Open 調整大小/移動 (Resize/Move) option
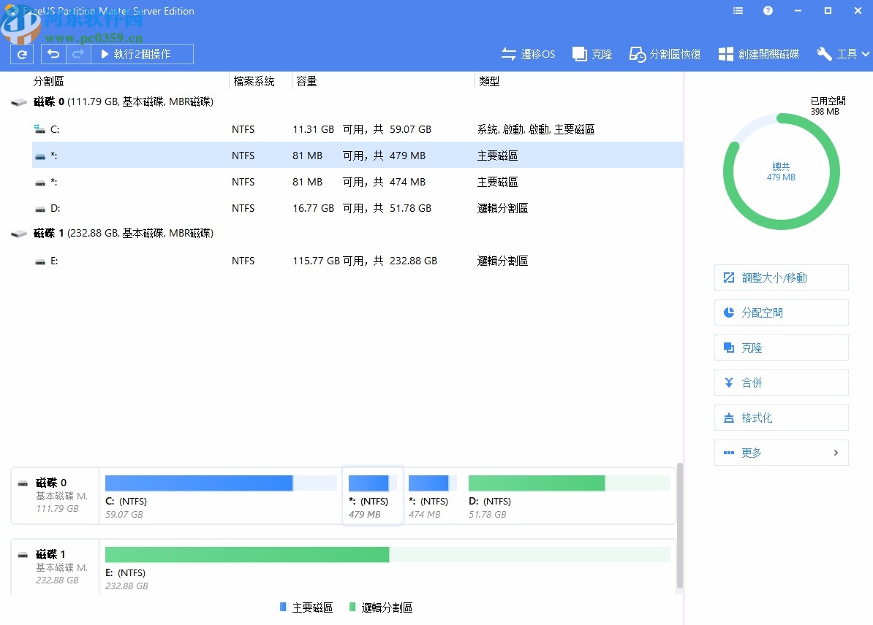 pyautogui.click(x=781, y=277)
